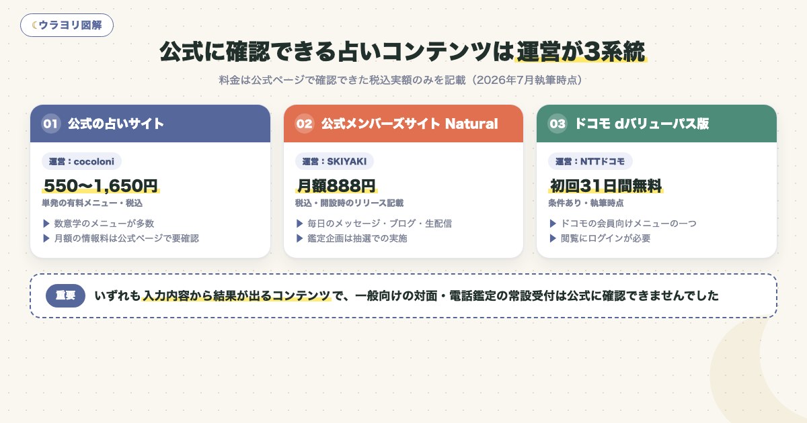Viewport: 807px width, 423px height.
Task: Click the 運営：SKIYAKI tag
Action: [x=334, y=161]
